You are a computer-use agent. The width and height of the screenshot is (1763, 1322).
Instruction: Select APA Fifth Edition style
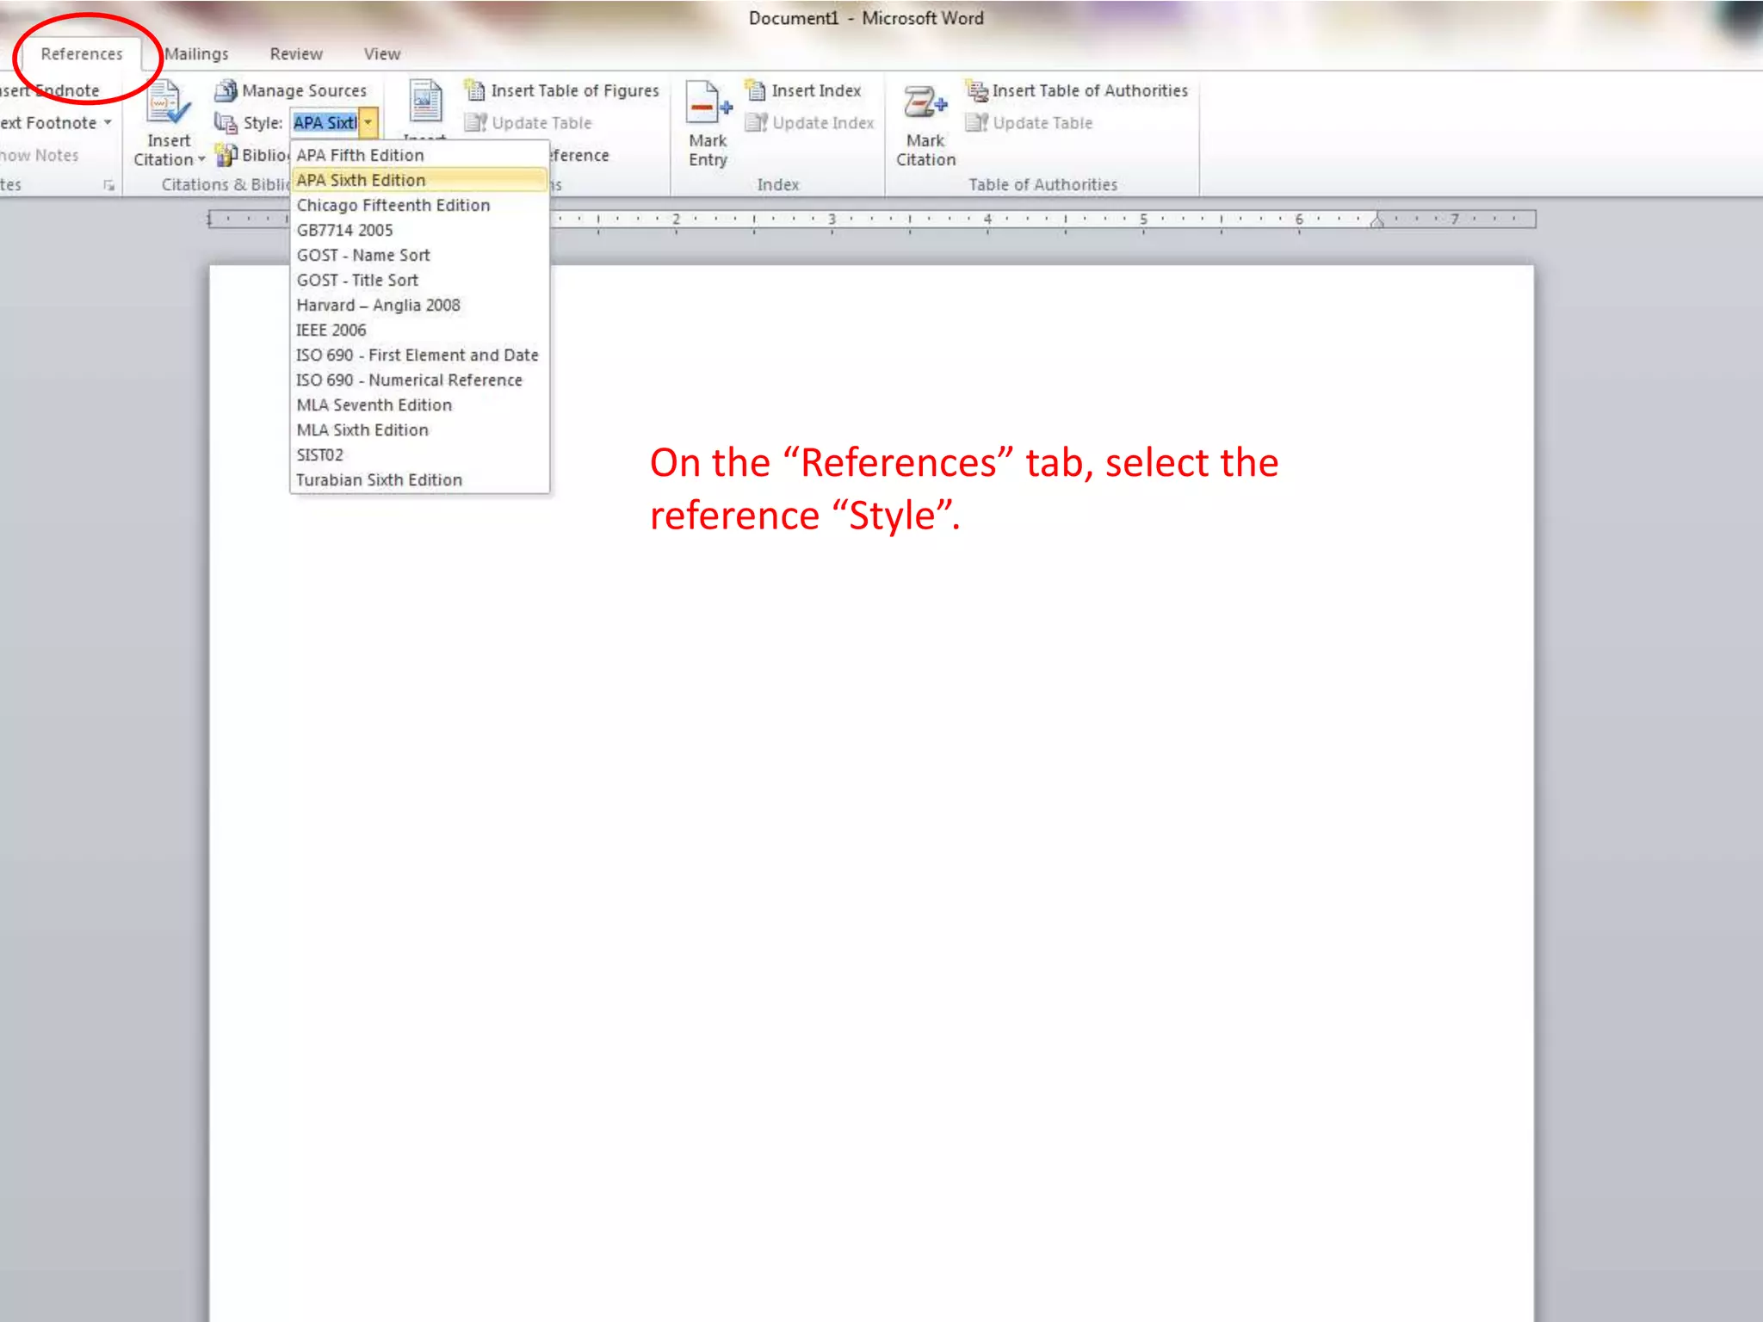tap(419, 155)
